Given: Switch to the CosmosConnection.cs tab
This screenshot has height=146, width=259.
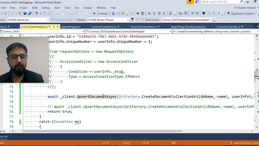Looking at the screenshot, I should tap(104, 27).
